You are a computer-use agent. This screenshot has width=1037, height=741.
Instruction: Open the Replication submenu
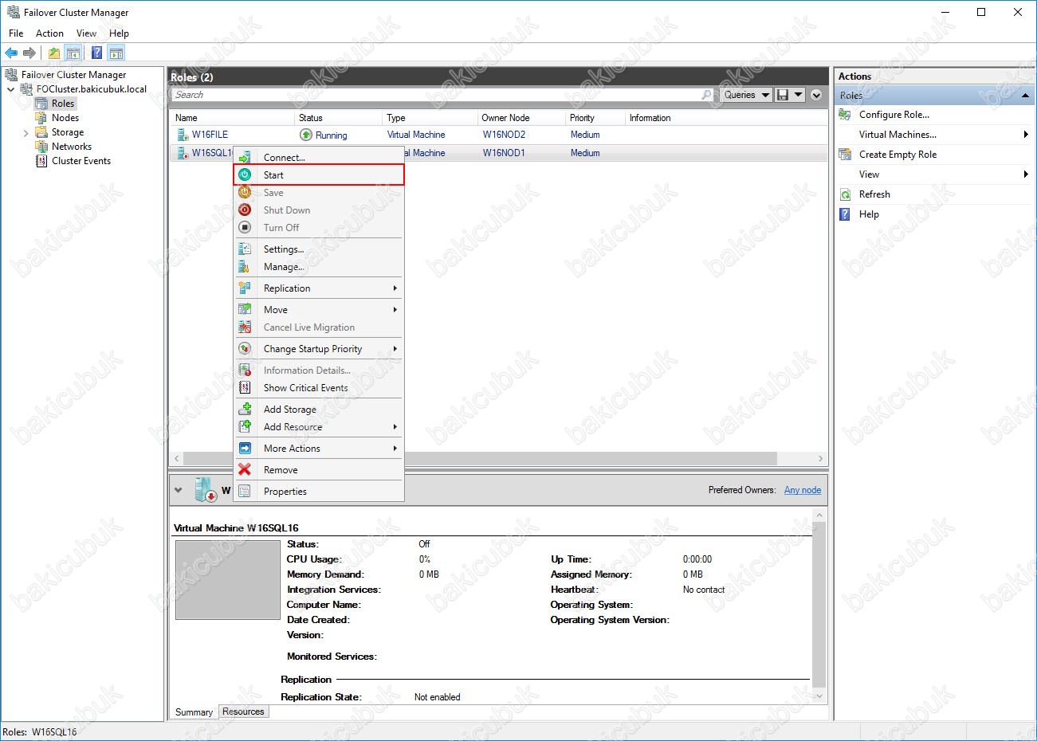319,288
